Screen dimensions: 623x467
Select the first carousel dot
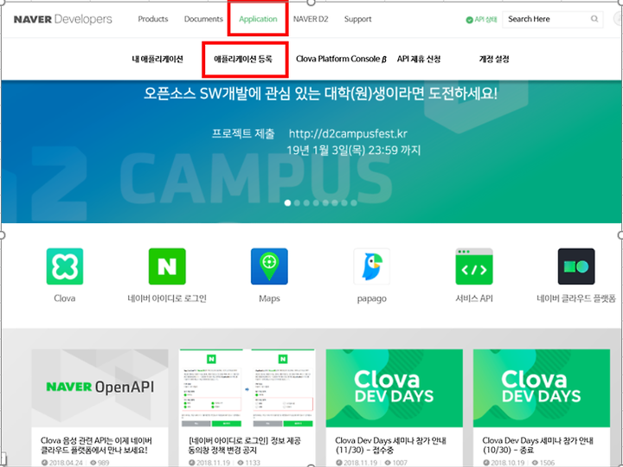coord(287,203)
